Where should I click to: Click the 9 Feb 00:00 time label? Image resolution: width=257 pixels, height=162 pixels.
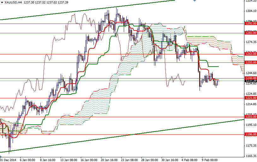pyautogui.click(x=210, y=159)
